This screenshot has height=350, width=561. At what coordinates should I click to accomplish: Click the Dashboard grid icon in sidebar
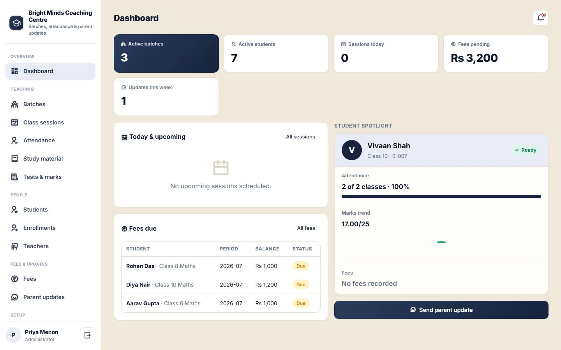click(x=15, y=71)
